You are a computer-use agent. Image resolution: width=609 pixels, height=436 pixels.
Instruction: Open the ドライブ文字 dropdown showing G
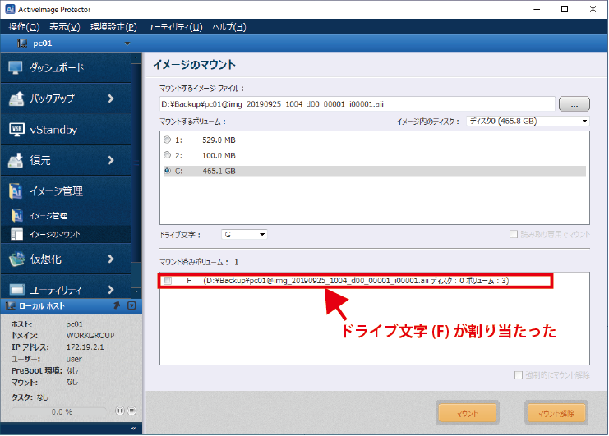244,235
